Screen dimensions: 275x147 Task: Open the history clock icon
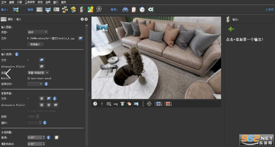[x=142, y=9]
